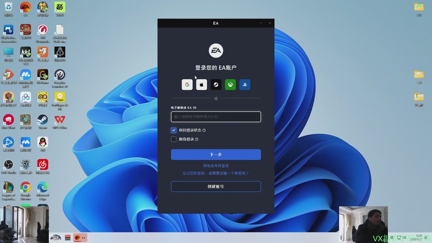Select the blank document desktop shortcut
432x243 pixels.
[60, 33]
